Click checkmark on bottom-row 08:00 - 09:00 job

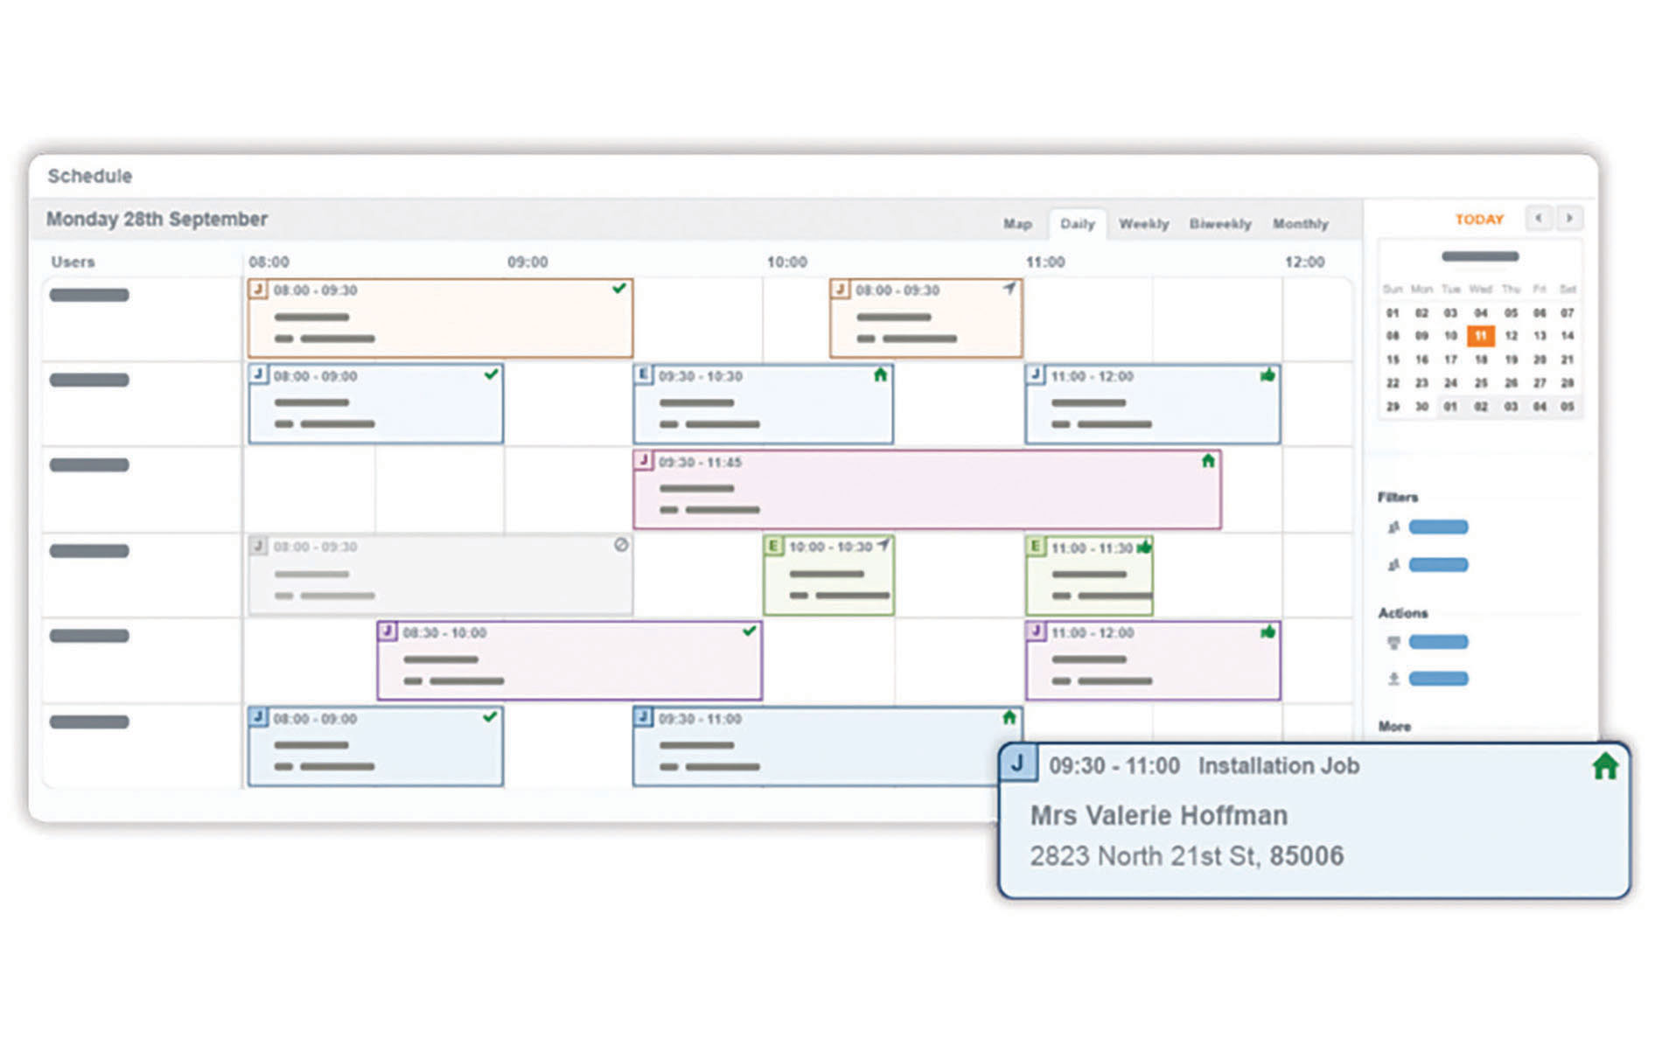490,716
